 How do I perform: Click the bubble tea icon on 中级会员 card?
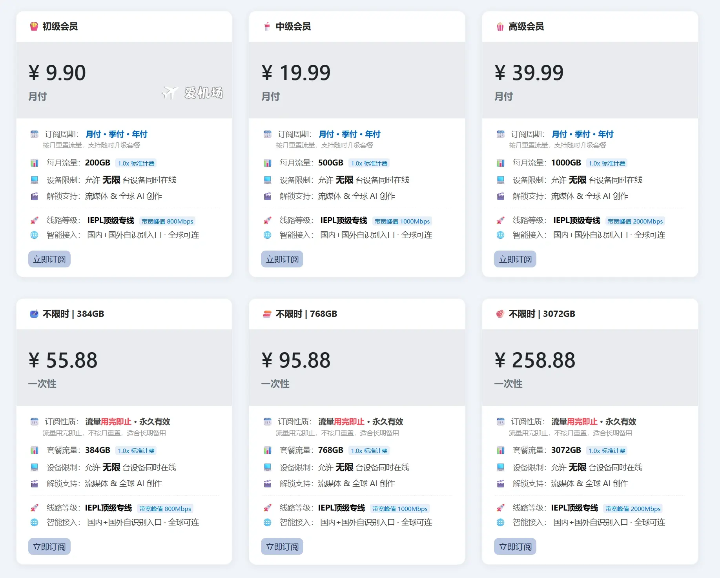click(x=268, y=27)
